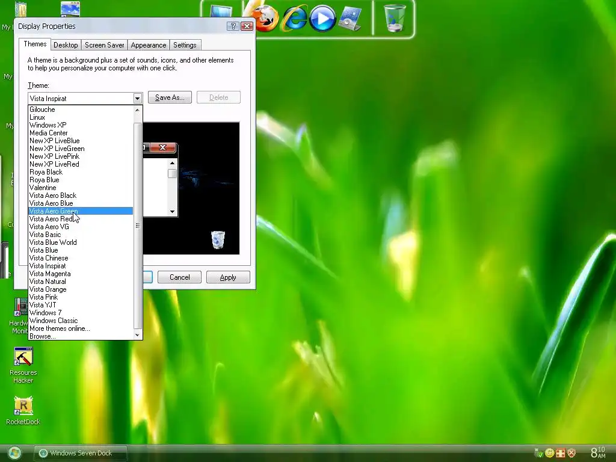The image size is (616, 462).
Task: Choose Vista YJT theme
Action: pos(81,305)
